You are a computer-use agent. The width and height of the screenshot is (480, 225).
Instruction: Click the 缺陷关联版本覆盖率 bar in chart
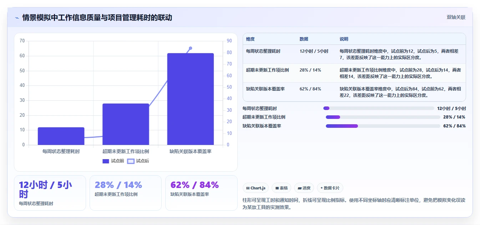coord(190,99)
